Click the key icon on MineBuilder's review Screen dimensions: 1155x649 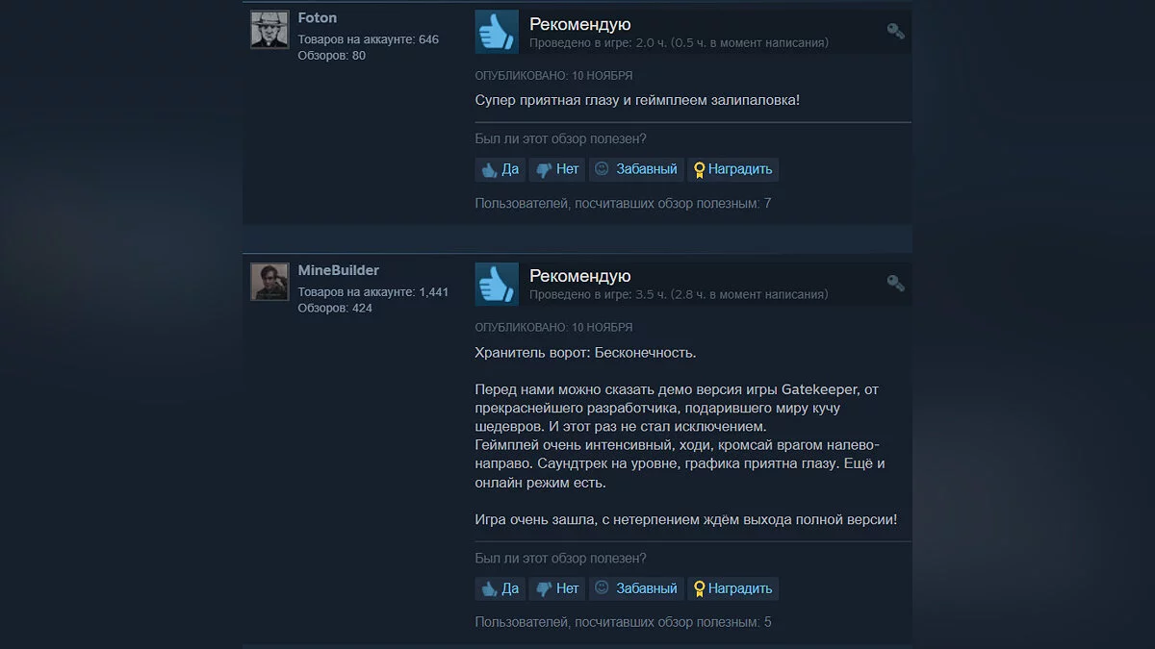[x=895, y=283]
